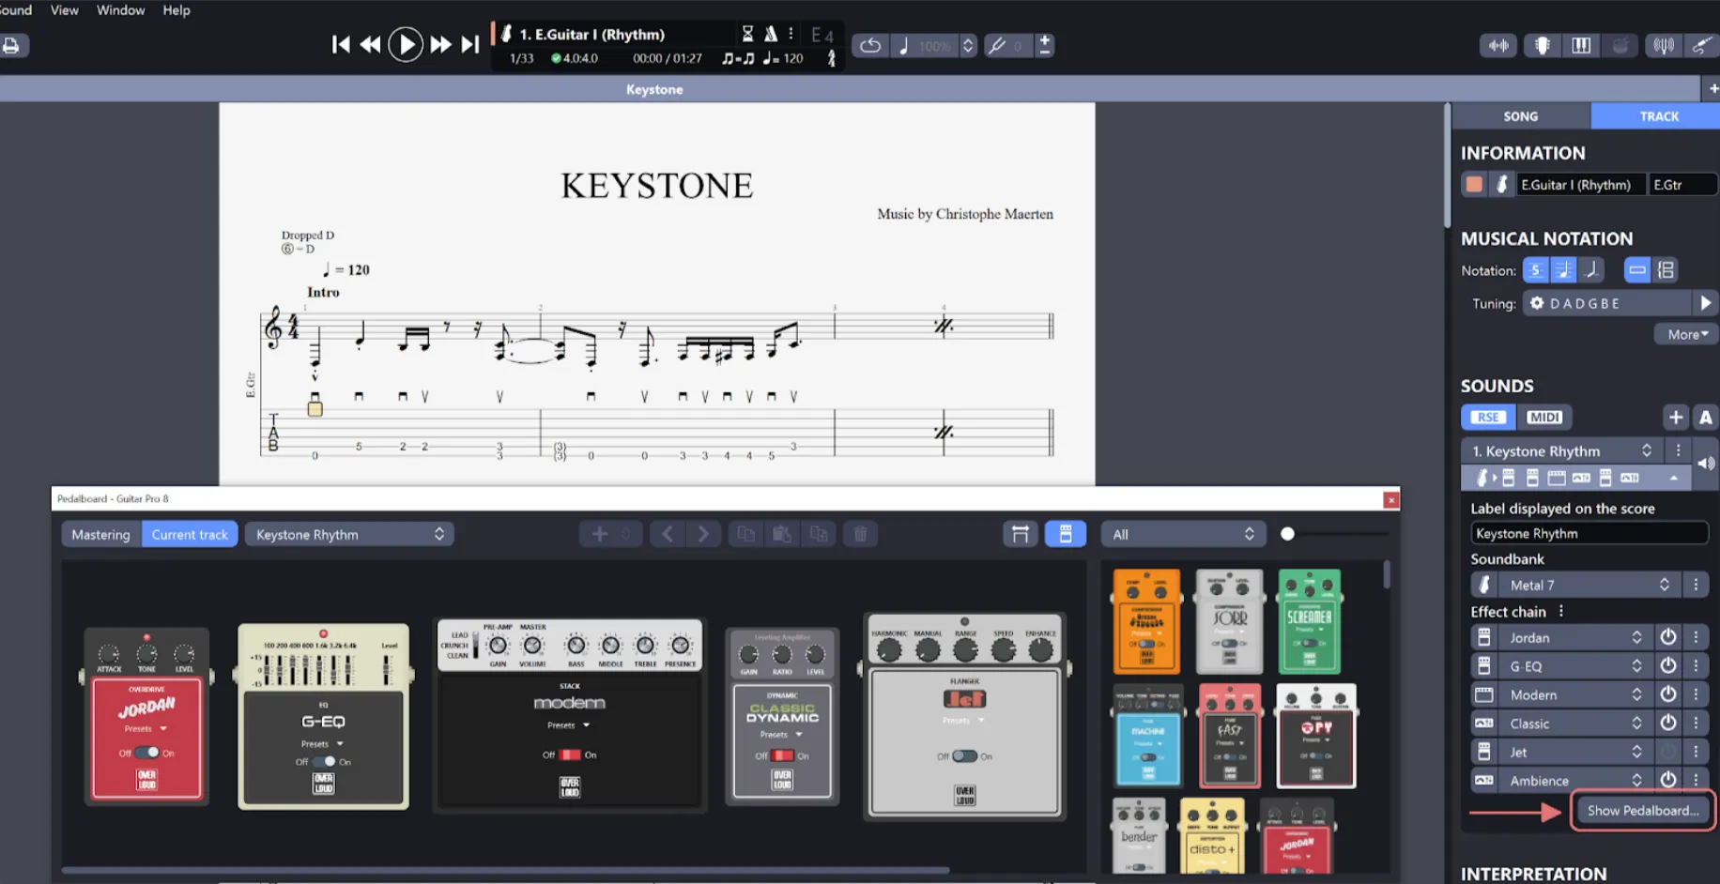
Task: Collapse the sound effect chain panel
Action: pyautogui.click(x=1674, y=478)
